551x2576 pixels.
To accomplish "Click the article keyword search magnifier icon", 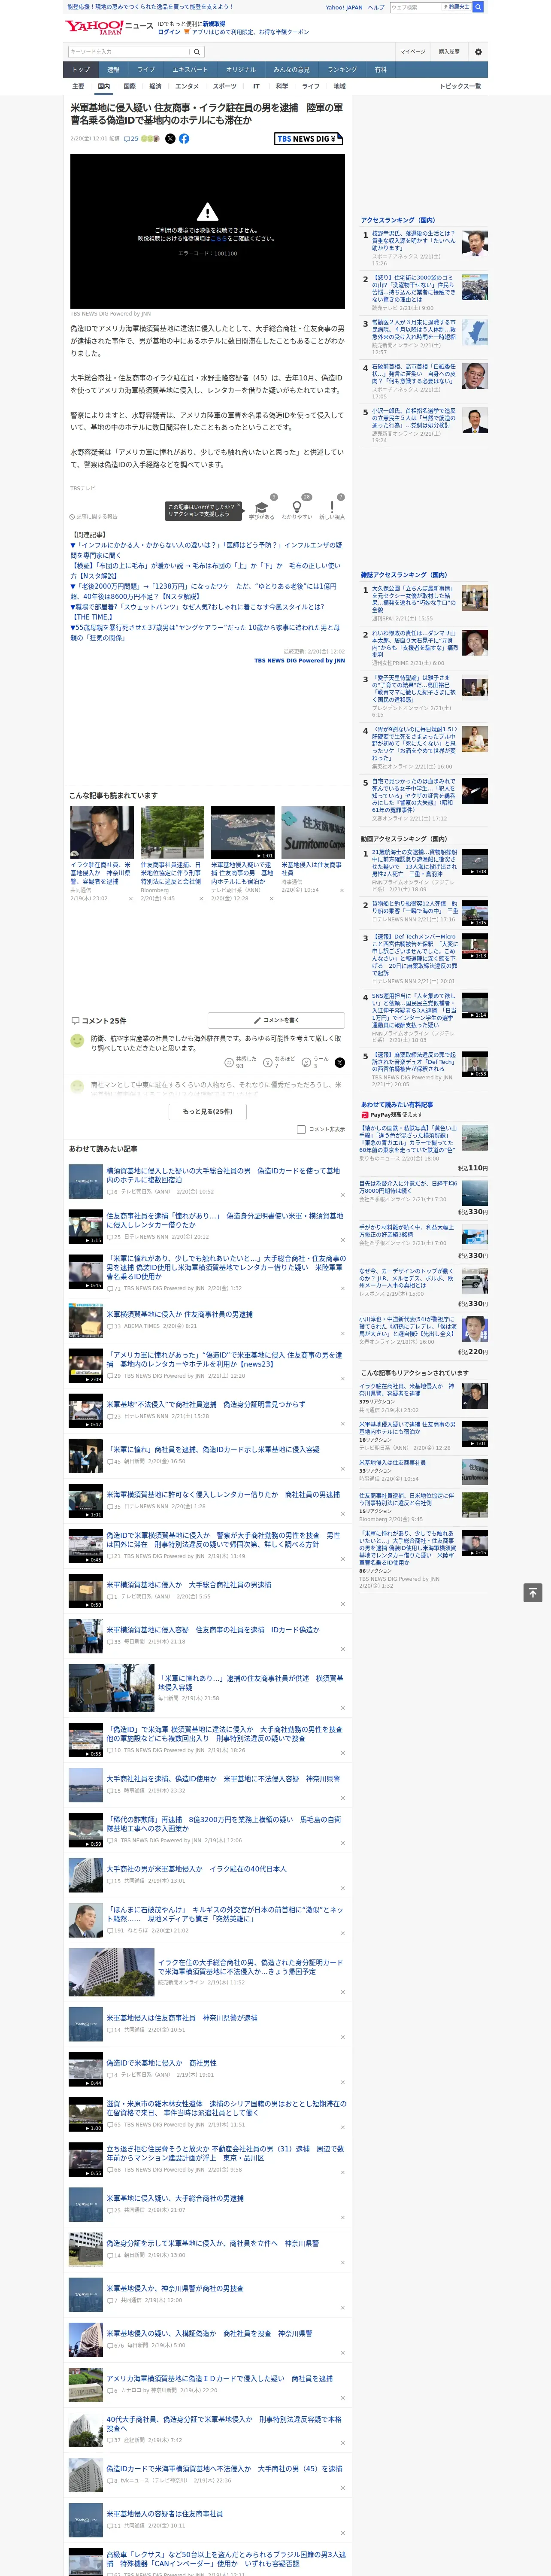I will [x=197, y=52].
